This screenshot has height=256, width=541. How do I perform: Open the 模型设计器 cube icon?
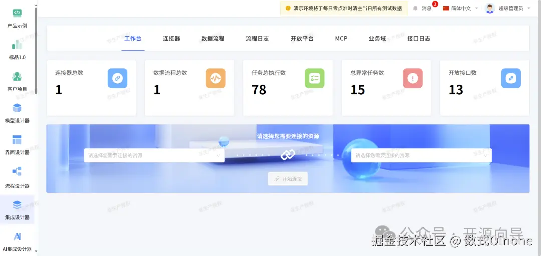click(17, 108)
